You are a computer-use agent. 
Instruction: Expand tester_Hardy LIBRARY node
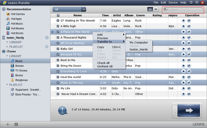coord(7,42)
